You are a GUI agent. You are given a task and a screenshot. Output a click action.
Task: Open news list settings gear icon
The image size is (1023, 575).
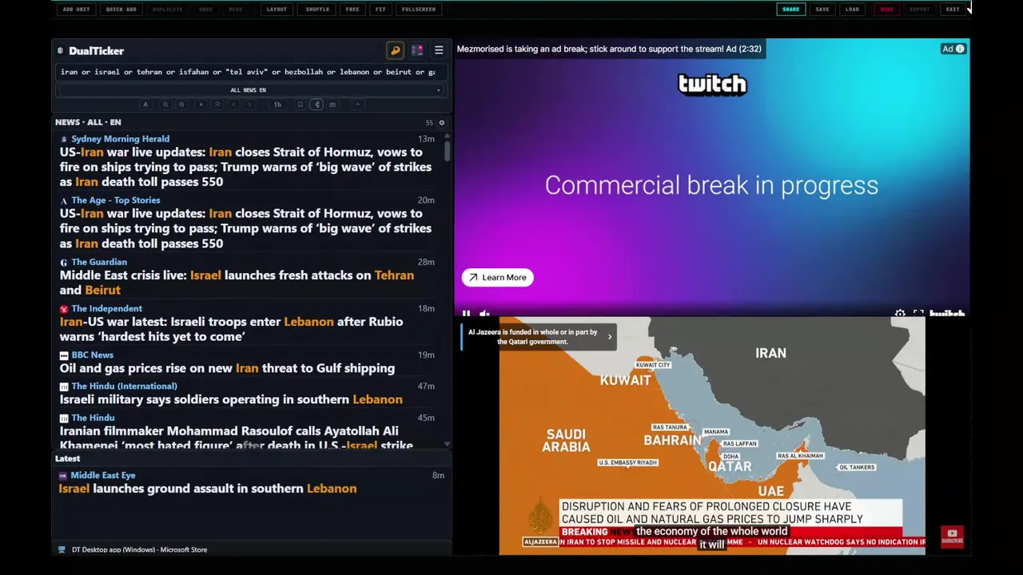tap(441, 123)
